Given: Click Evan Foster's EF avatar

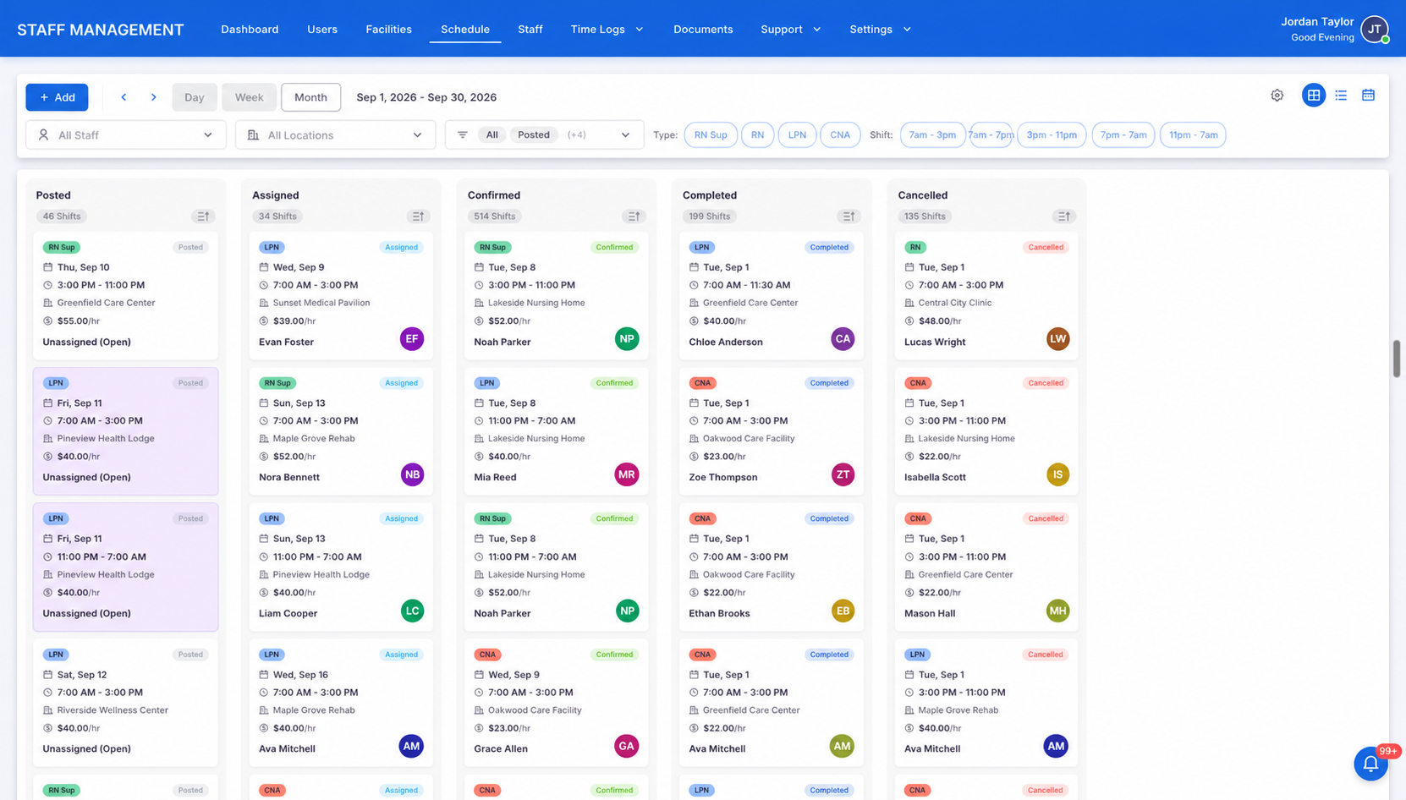Looking at the screenshot, I should [412, 339].
